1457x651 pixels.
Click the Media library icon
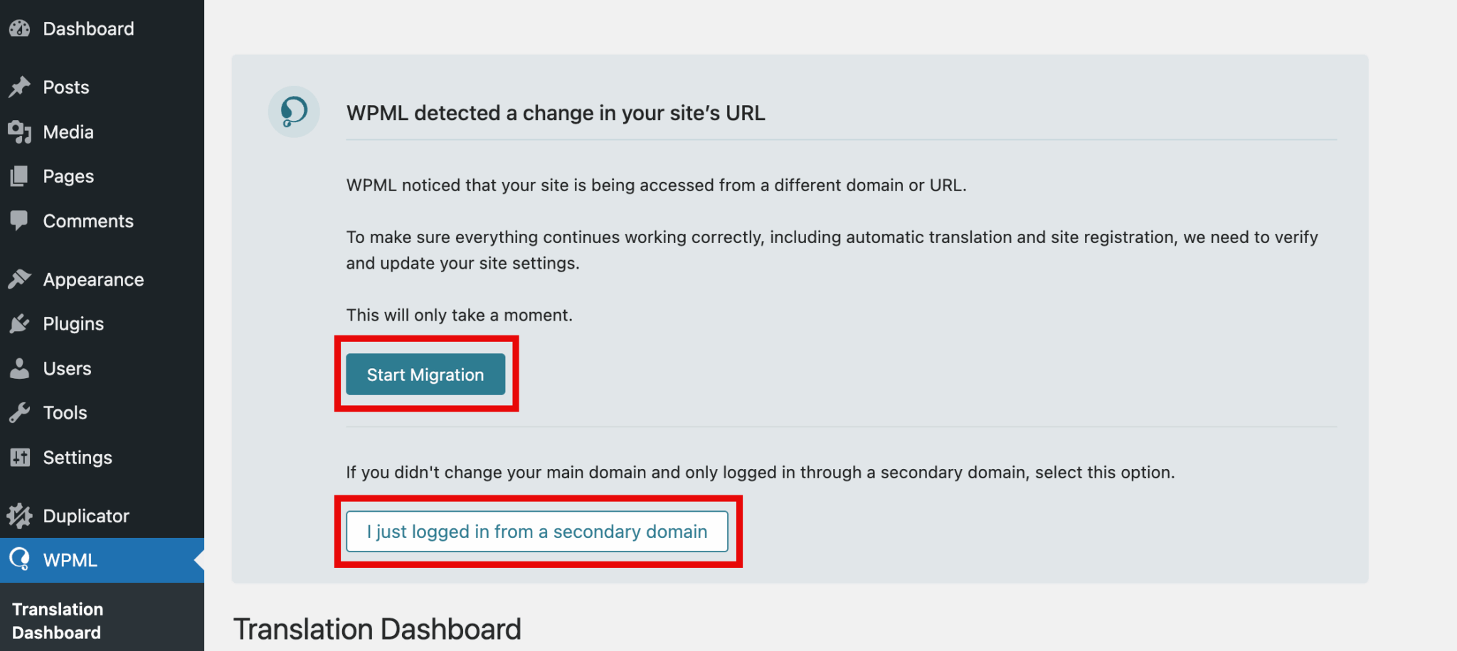click(20, 132)
